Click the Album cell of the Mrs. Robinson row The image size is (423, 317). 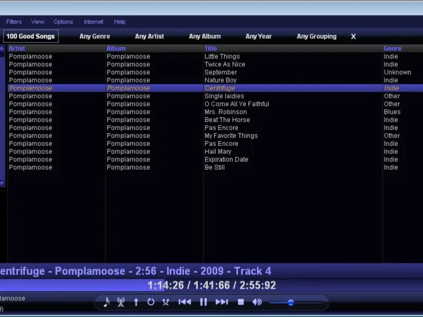point(128,112)
